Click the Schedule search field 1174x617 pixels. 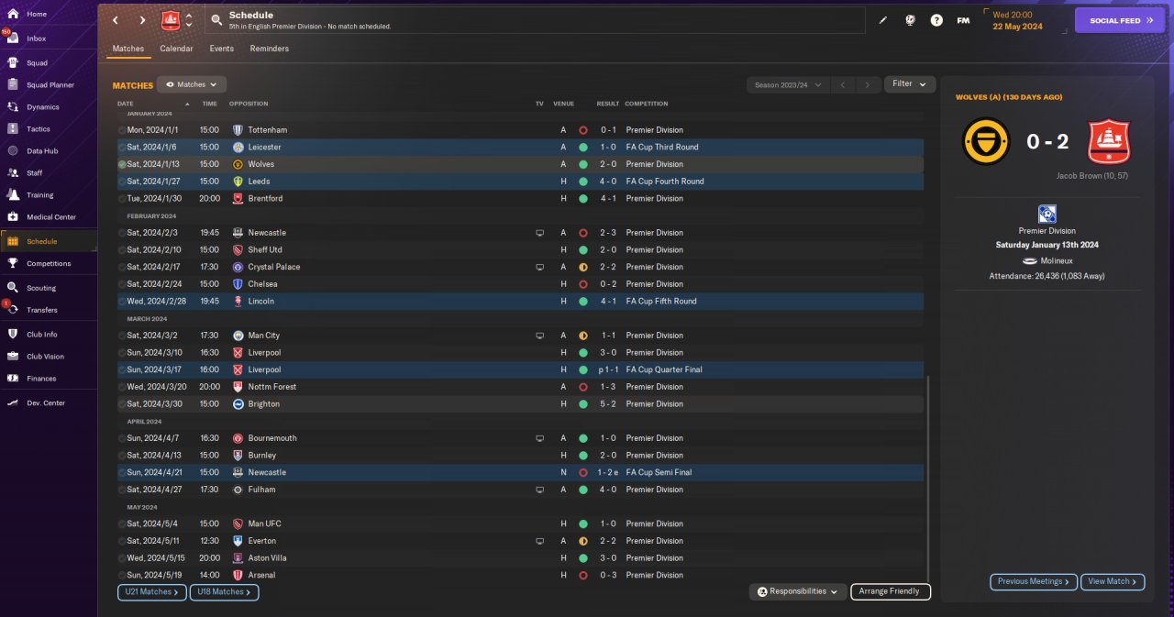(537, 20)
